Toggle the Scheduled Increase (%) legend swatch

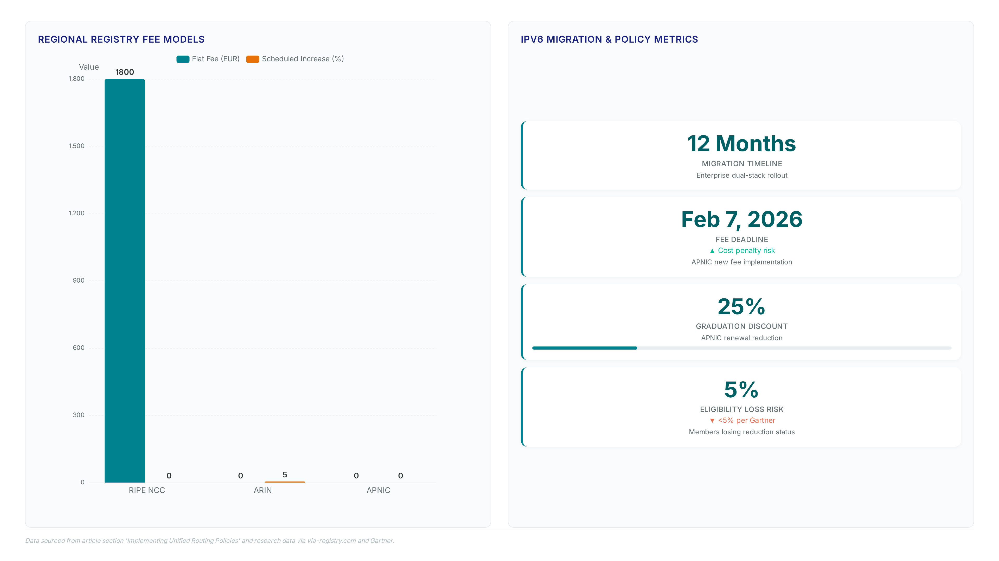pos(252,59)
